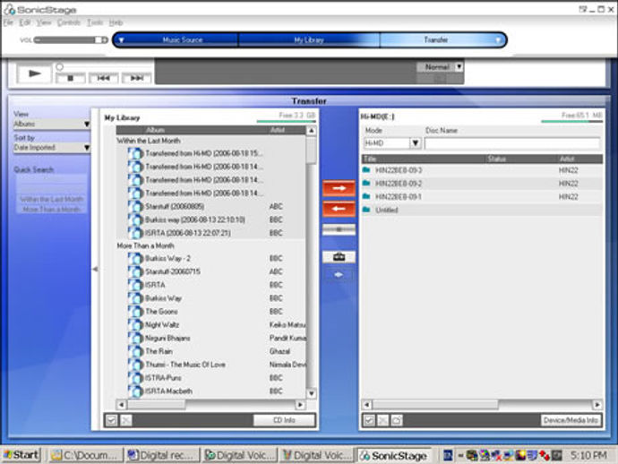Skip to the previous track
This screenshot has width=618, height=464.
coord(103,79)
